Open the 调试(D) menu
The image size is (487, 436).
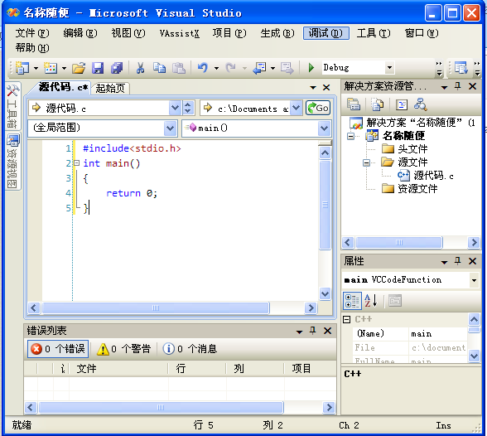tap(326, 33)
